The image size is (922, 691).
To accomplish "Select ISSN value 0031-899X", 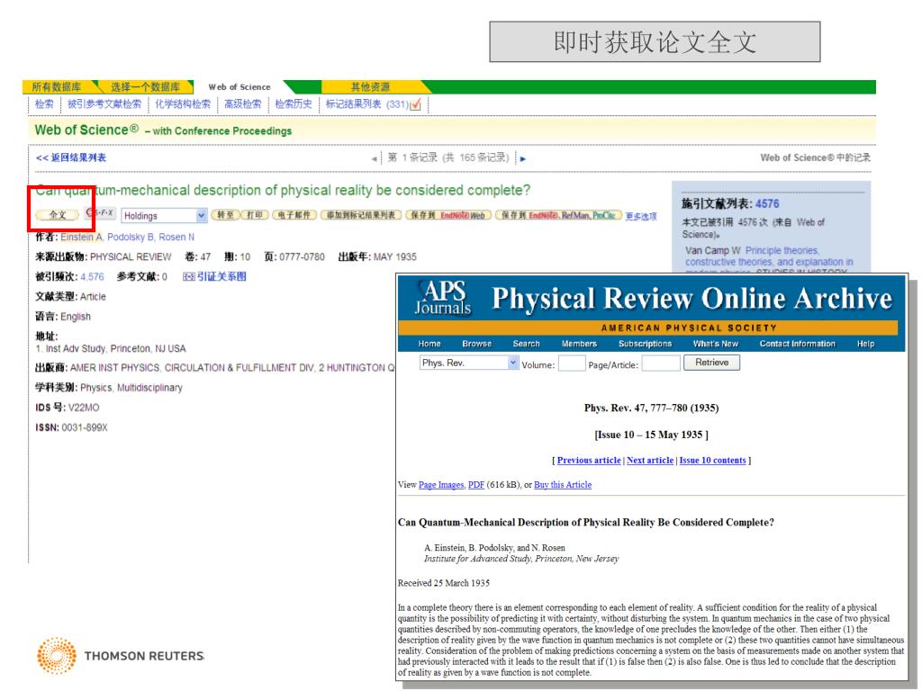I will pos(85,427).
